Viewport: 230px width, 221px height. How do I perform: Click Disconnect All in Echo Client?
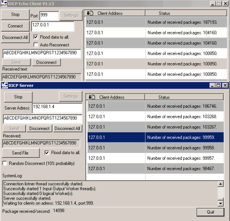(15, 38)
